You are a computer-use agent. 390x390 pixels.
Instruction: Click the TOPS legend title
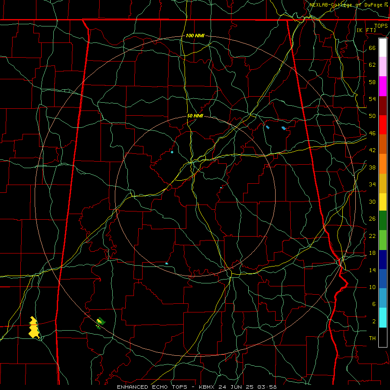pyautogui.click(x=381, y=26)
